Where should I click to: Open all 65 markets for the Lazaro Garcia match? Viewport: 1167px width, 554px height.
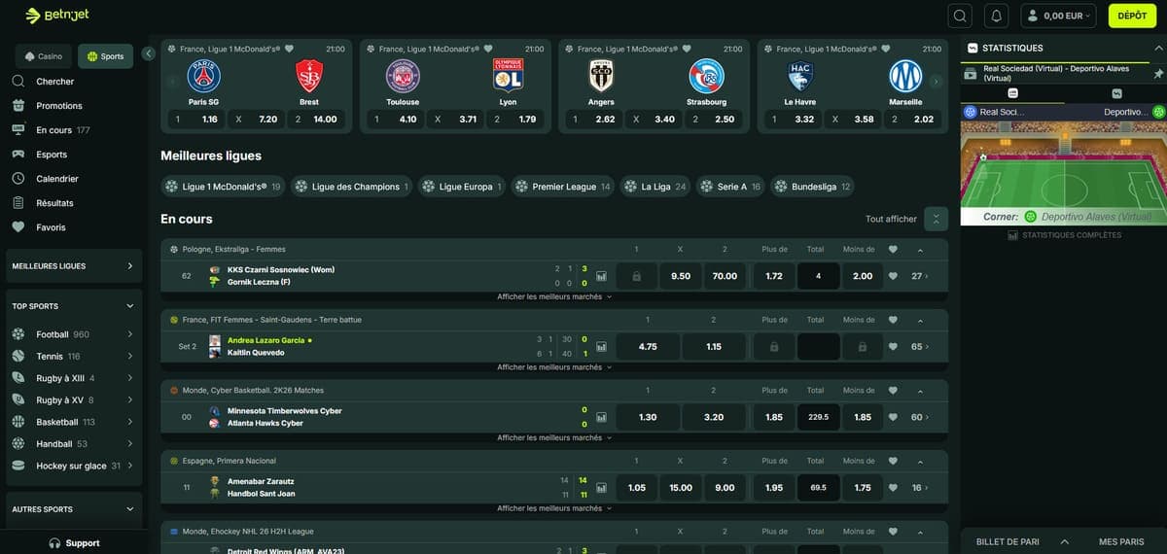click(x=920, y=346)
